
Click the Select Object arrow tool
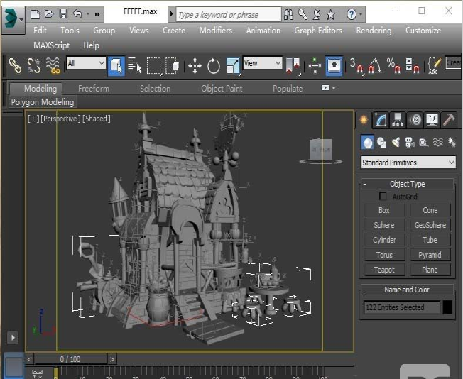coord(116,66)
